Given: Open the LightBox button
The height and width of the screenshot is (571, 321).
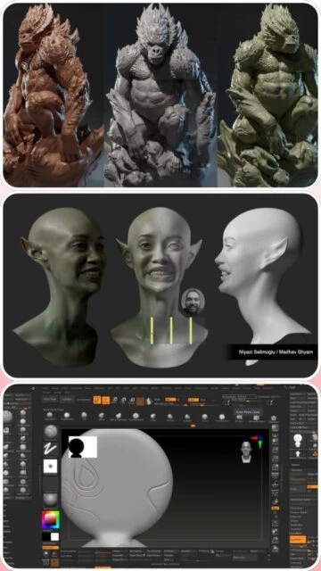Looking at the screenshot, I should point(67,399).
